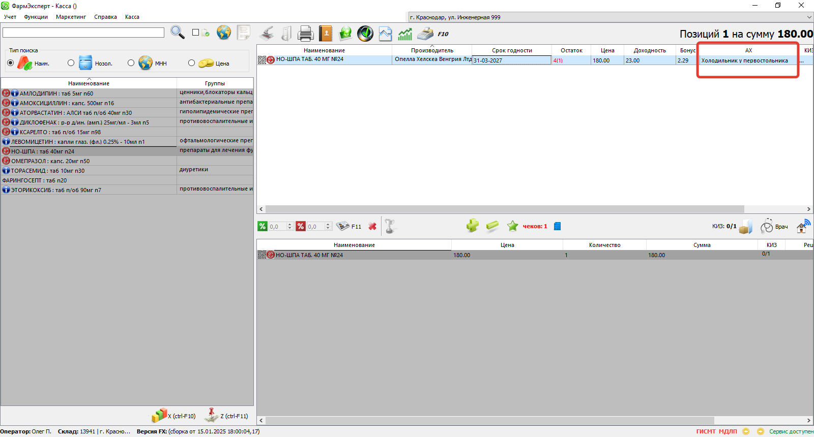Click the Z (ctrl-F11) report button

[x=226, y=416]
